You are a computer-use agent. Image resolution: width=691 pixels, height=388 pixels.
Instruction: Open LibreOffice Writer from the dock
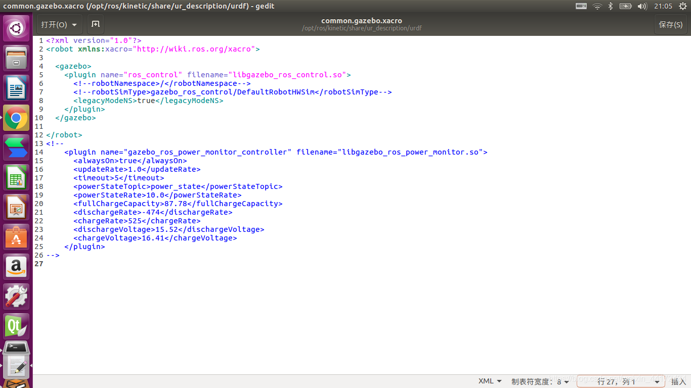point(17,87)
